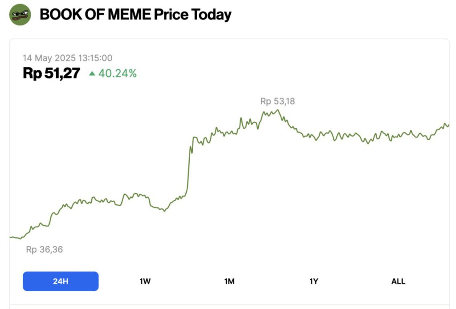This screenshot has width=456, height=309.
Task: Click the 40.24% change percentage
Action: pos(118,73)
